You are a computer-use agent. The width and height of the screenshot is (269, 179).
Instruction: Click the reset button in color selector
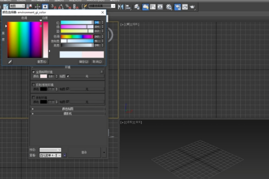pyautogui.click(x=42, y=62)
